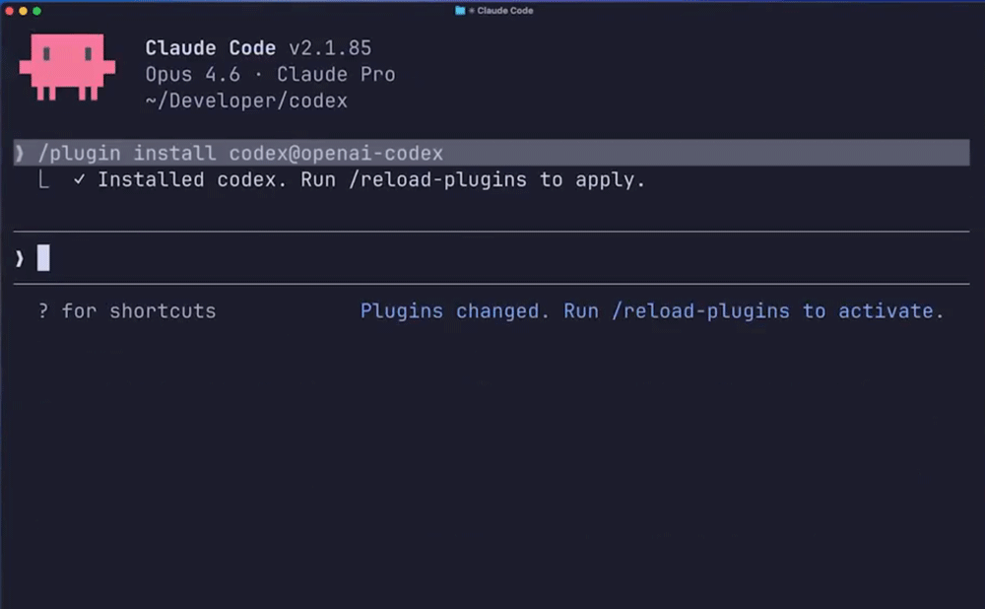Close the window with the red button

[x=9, y=10]
